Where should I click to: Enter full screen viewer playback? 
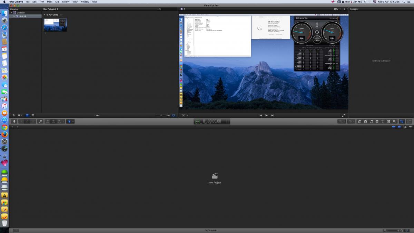coord(343,115)
